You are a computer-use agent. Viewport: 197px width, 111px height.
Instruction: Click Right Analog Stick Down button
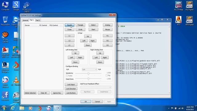(100, 62)
